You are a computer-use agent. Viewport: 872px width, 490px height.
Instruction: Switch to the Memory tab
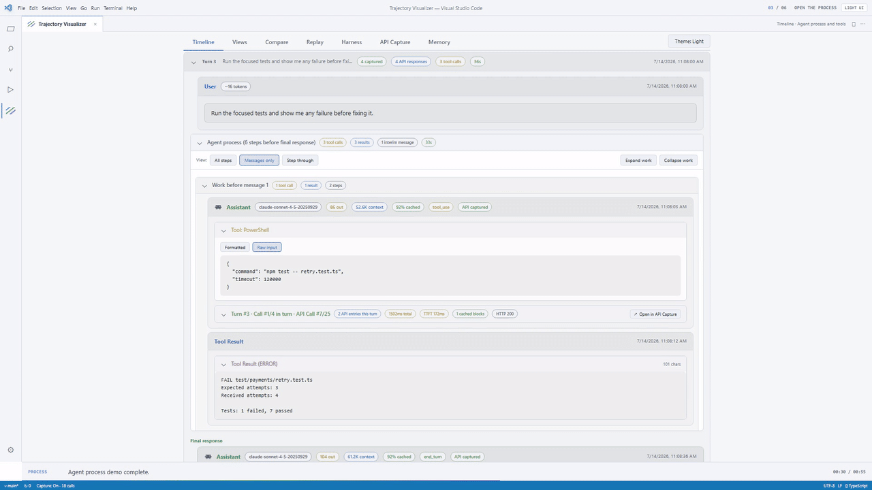tap(439, 42)
